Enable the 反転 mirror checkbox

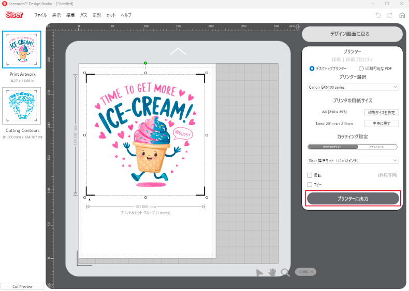[x=310, y=175]
